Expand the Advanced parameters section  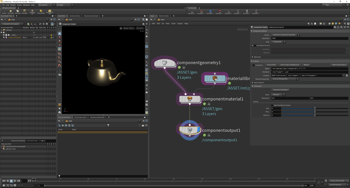click(253, 57)
